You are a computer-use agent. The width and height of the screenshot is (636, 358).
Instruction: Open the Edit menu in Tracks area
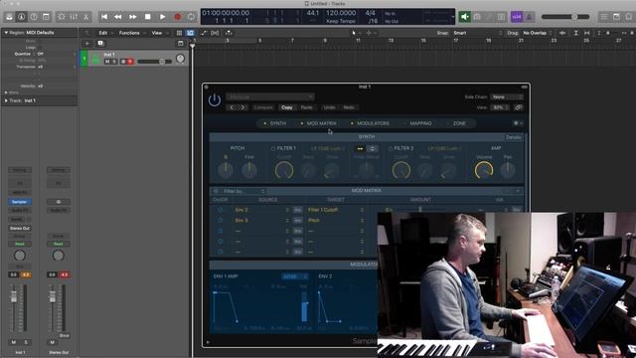103,33
